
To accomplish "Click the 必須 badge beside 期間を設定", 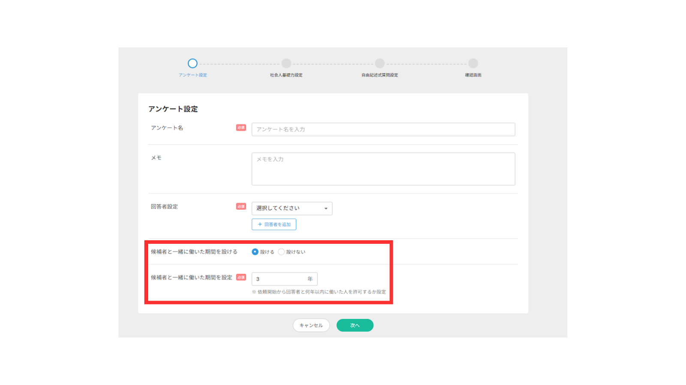I will 241,277.
